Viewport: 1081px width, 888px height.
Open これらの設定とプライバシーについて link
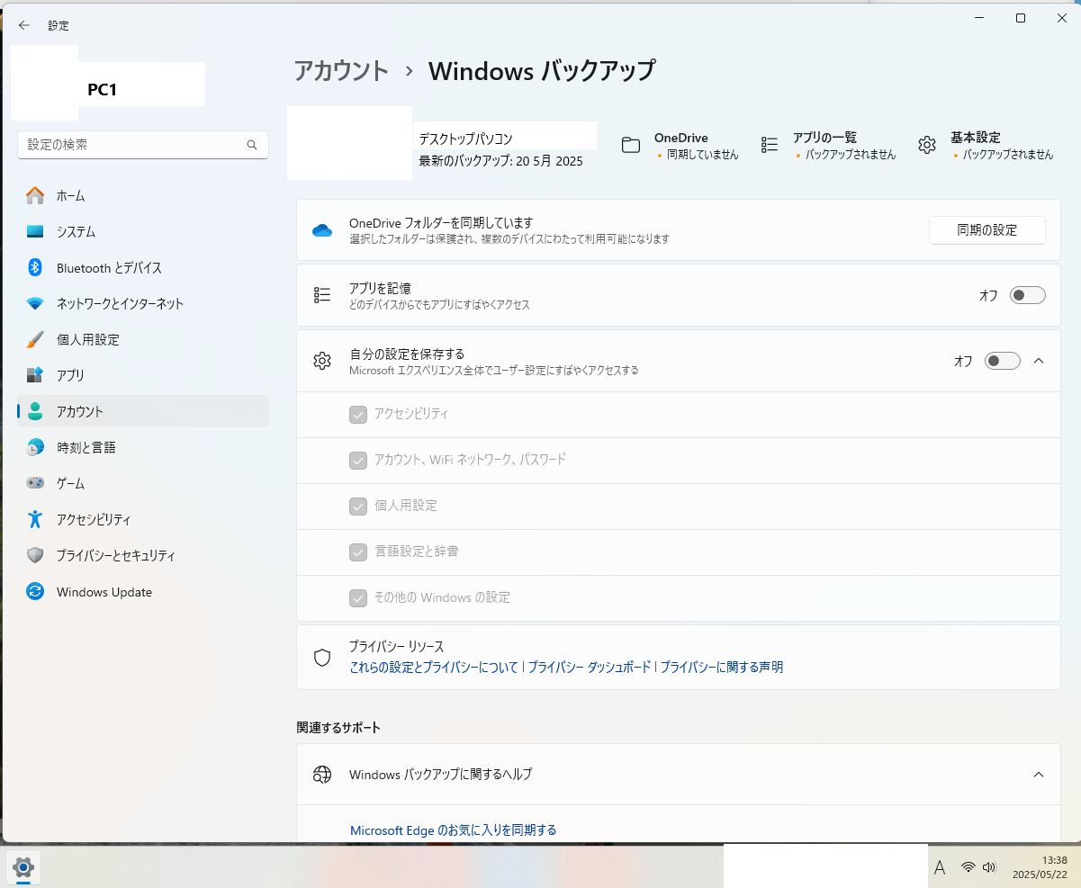pyautogui.click(x=434, y=668)
